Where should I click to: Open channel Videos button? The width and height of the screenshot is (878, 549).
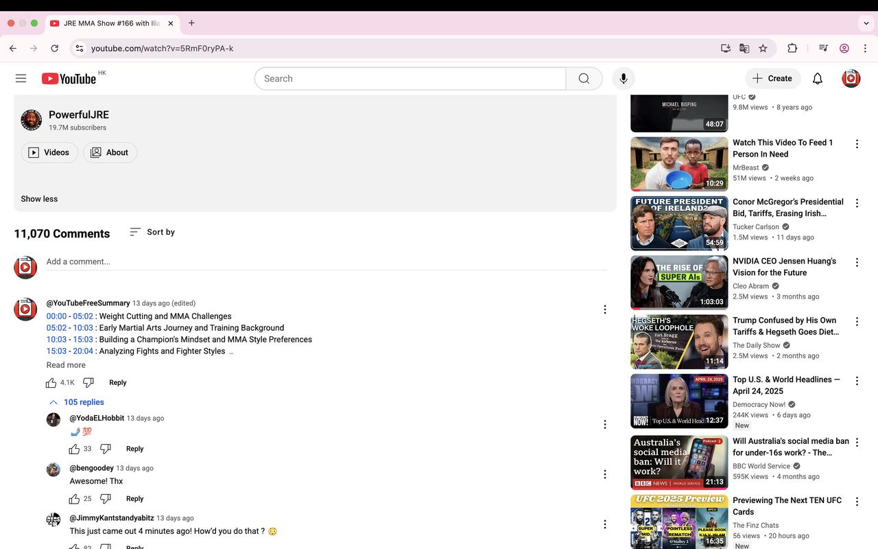coord(49,152)
